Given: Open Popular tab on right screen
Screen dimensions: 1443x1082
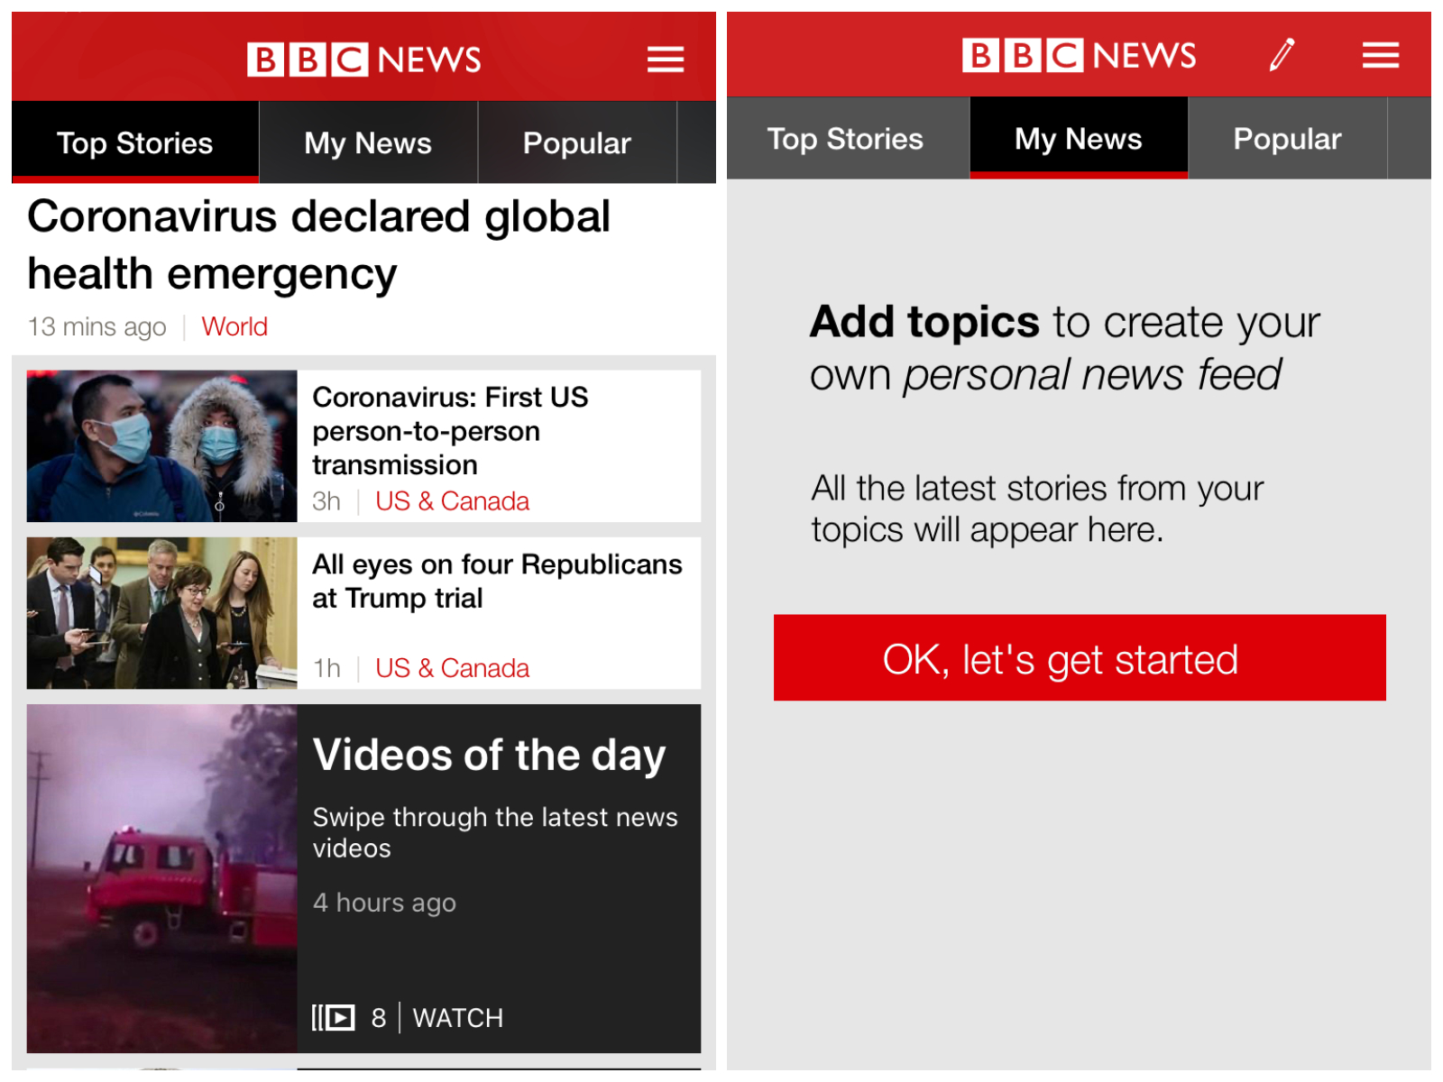Looking at the screenshot, I should [1287, 139].
